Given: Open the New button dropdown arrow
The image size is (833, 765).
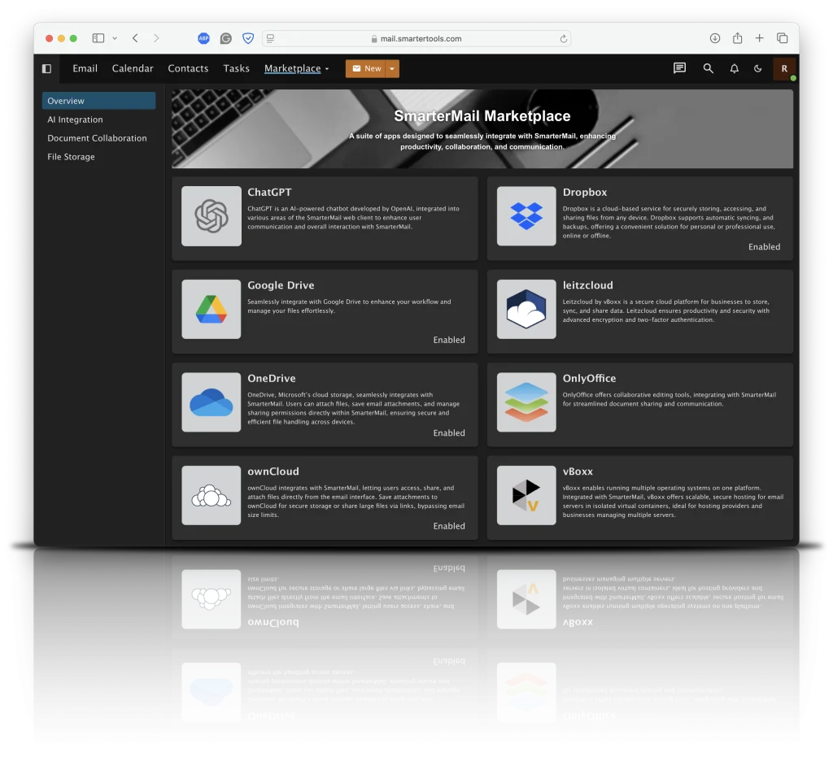Looking at the screenshot, I should pyautogui.click(x=392, y=68).
